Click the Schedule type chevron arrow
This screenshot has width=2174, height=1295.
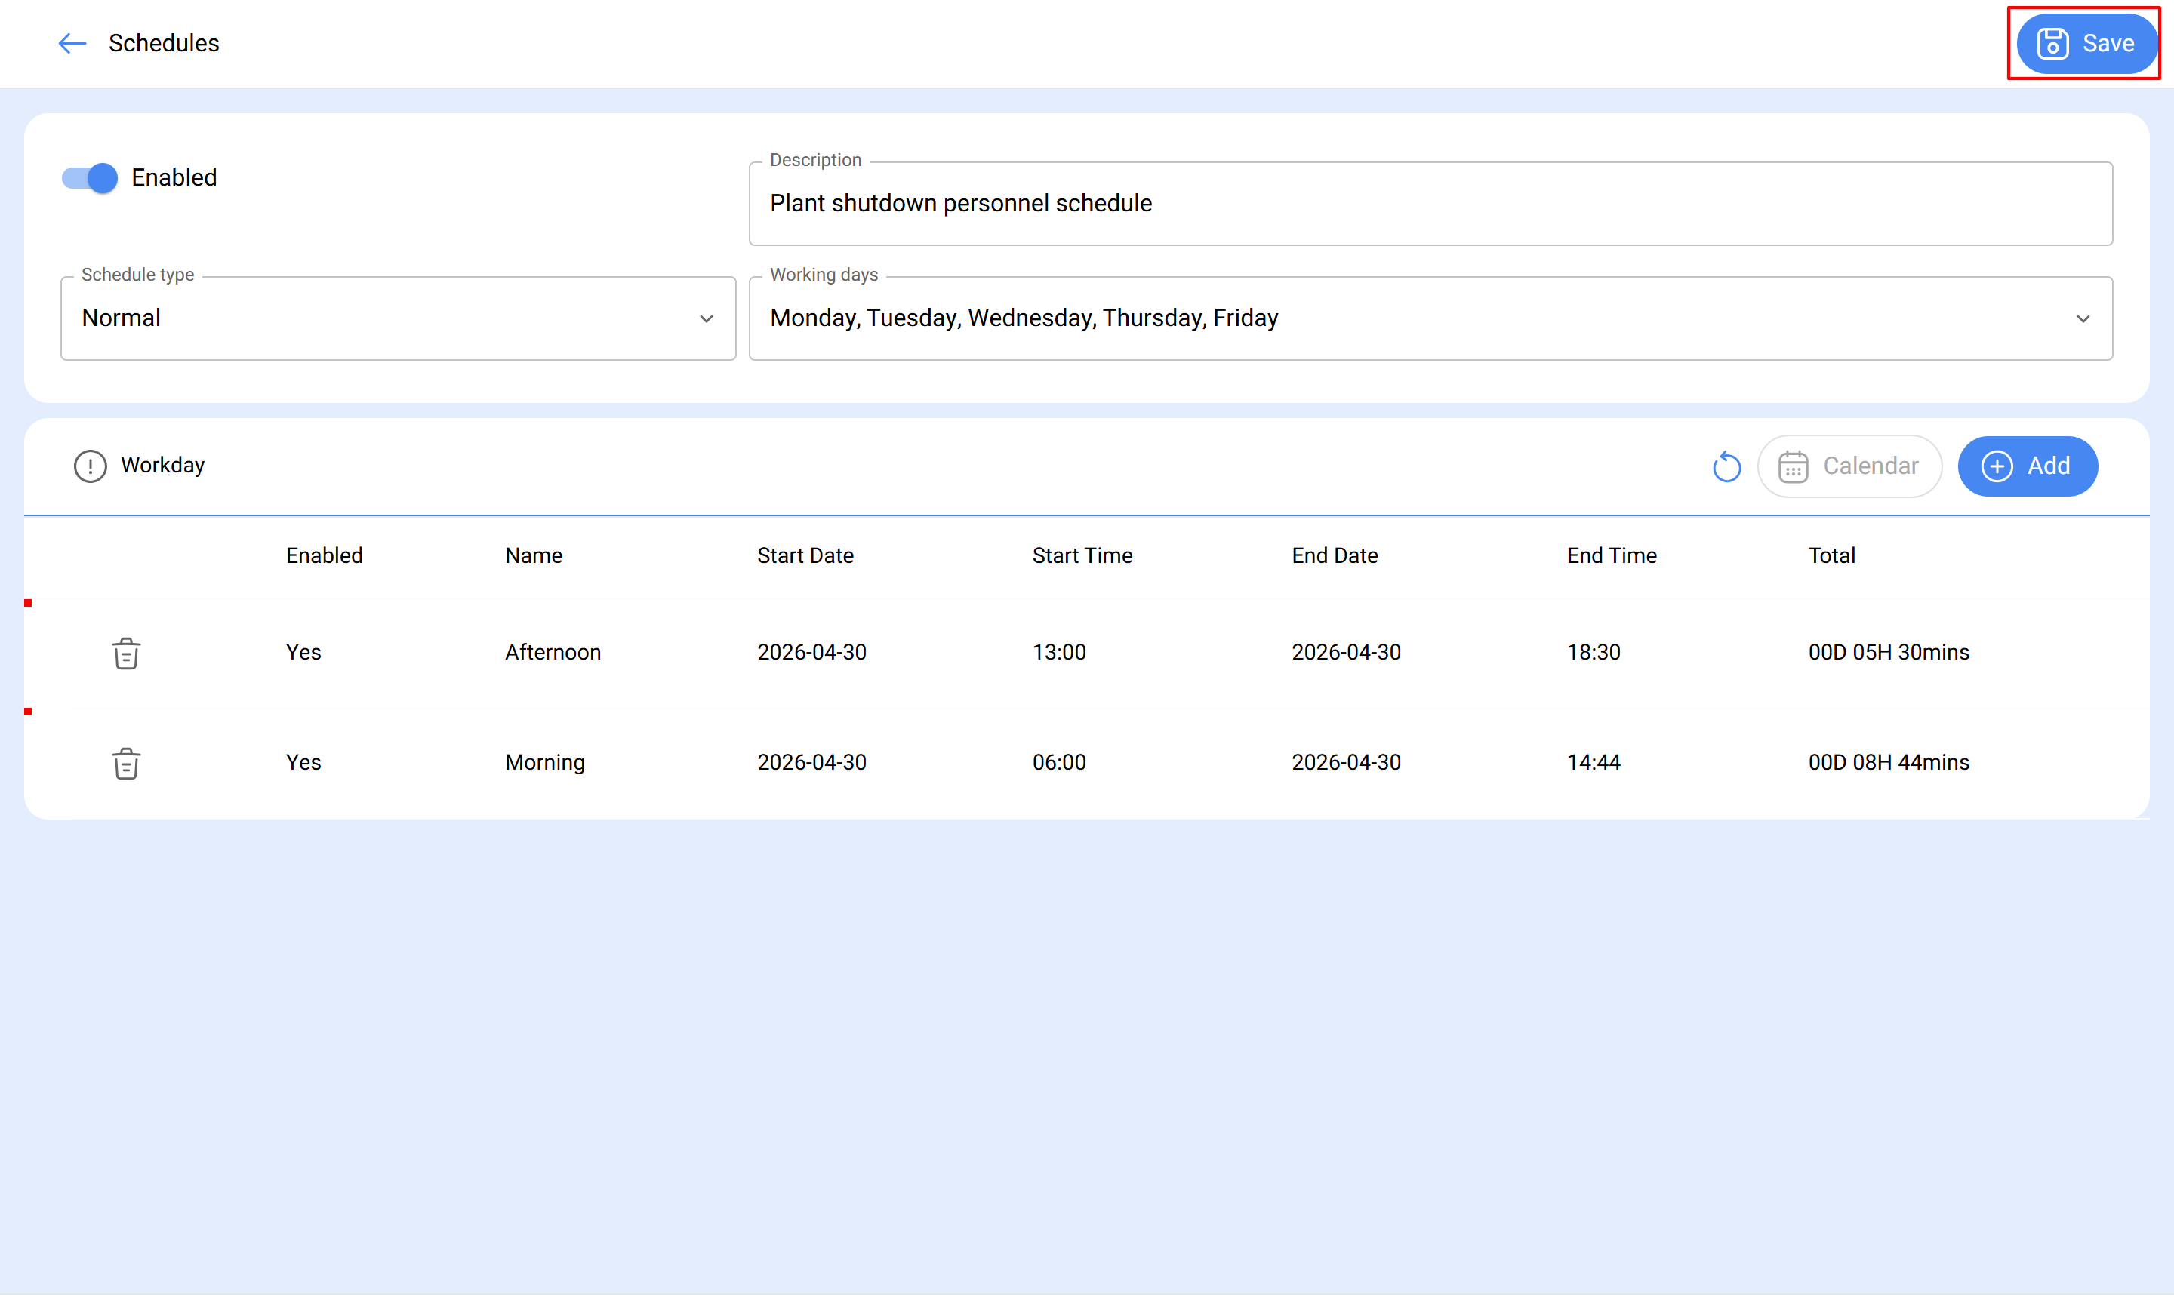pos(706,319)
